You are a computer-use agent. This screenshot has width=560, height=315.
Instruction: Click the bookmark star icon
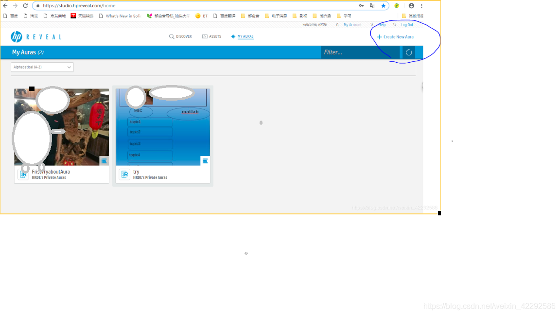tap(383, 6)
